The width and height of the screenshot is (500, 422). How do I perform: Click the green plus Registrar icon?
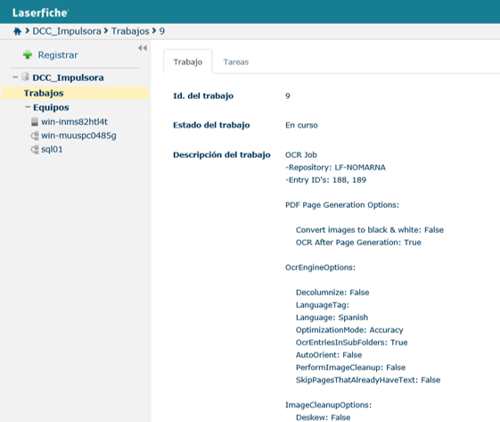[x=28, y=55]
